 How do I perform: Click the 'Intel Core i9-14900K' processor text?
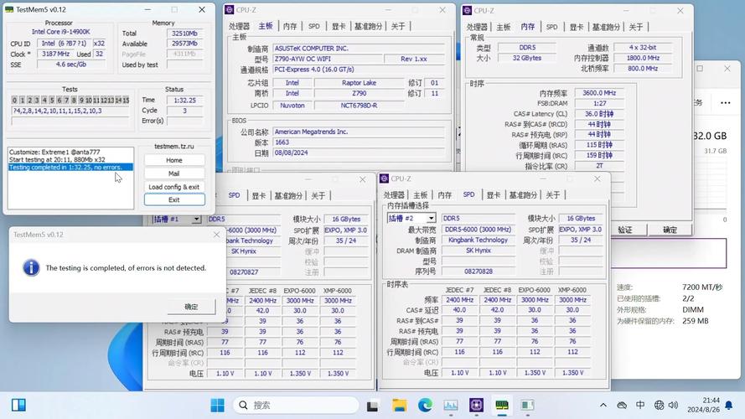(61, 32)
